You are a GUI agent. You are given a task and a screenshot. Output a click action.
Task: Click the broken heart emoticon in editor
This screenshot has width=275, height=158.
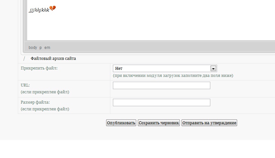(x=52, y=8)
